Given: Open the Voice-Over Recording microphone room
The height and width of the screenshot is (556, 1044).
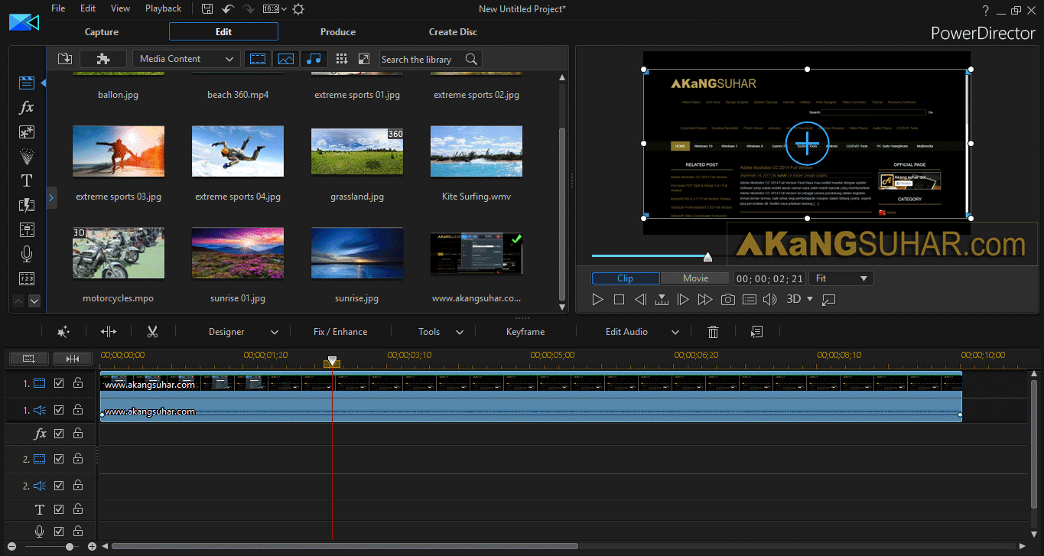Looking at the screenshot, I should coord(27,254).
